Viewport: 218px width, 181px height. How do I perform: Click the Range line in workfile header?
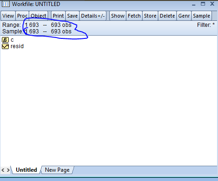[x=37, y=25]
